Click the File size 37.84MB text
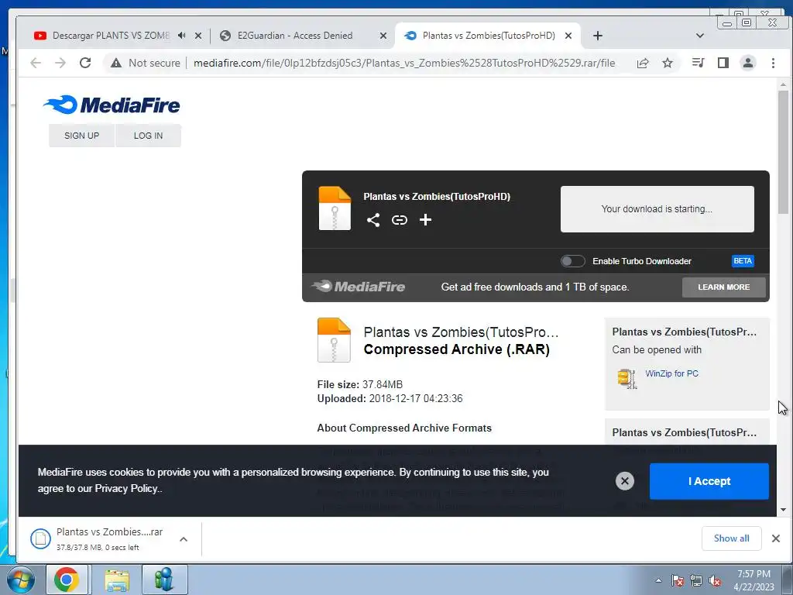Screen dimensions: 793x595 [x=359, y=384]
